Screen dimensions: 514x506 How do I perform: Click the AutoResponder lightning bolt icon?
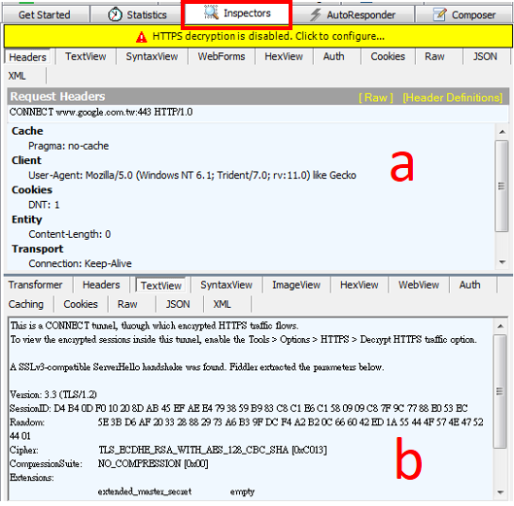pos(316,15)
